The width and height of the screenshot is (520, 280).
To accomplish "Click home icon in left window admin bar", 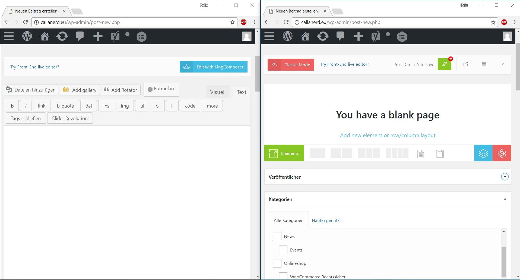I will coord(45,36).
